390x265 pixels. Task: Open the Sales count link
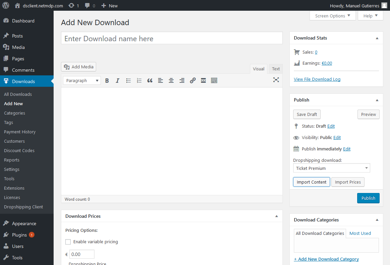[x=316, y=52]
